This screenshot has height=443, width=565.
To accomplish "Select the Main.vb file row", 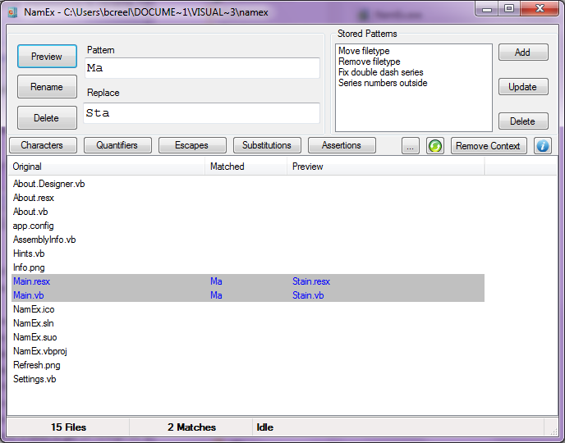I will [x=246, y=295].
